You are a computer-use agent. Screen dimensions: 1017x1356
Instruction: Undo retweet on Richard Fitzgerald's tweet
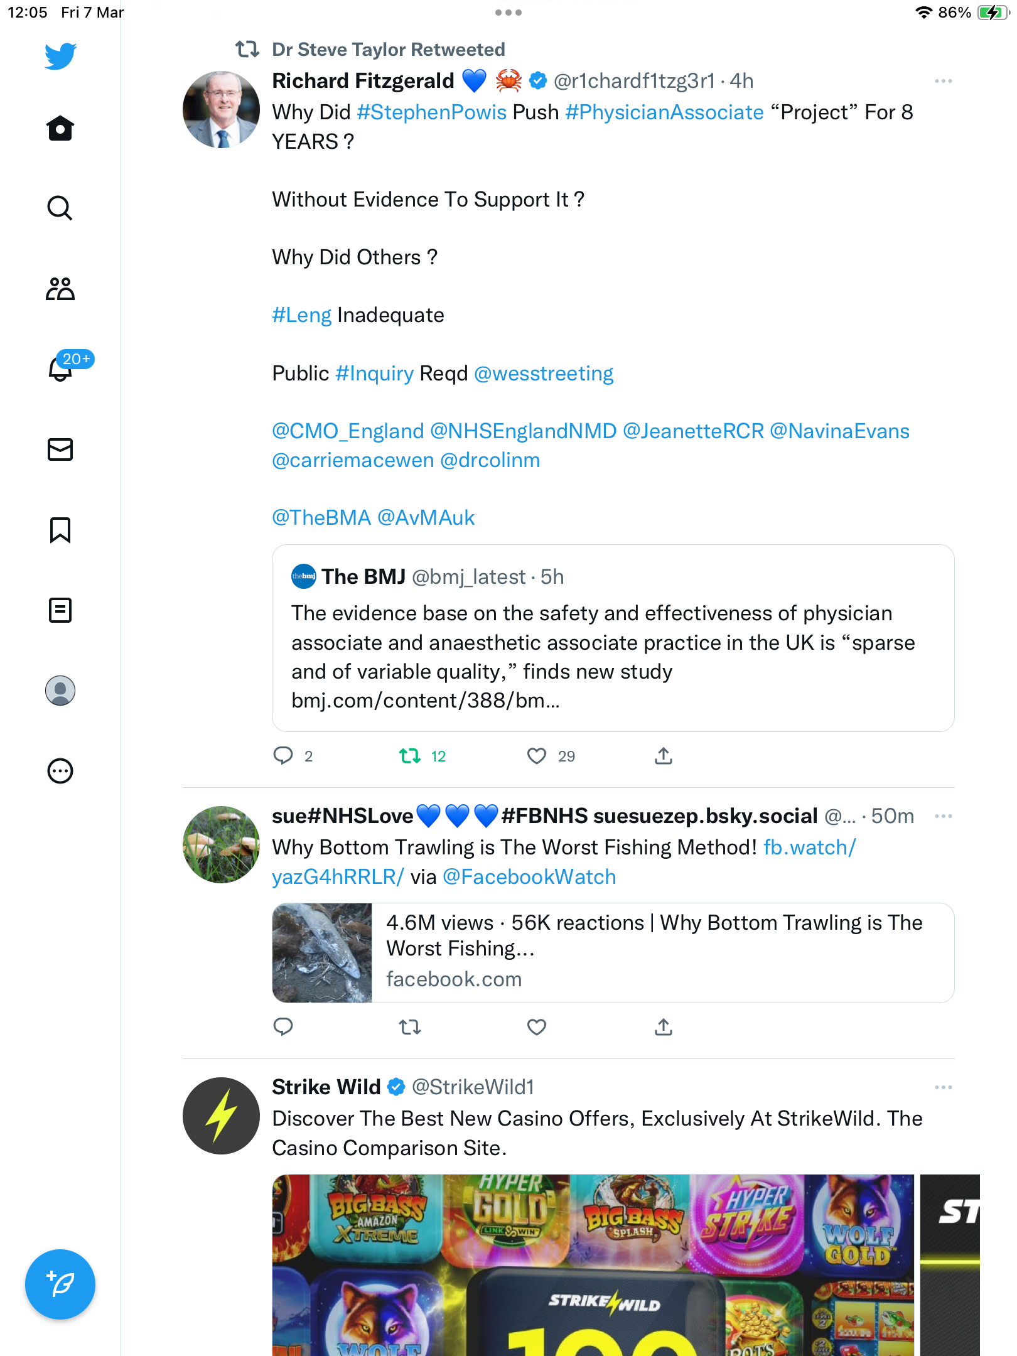coord(410,756)
